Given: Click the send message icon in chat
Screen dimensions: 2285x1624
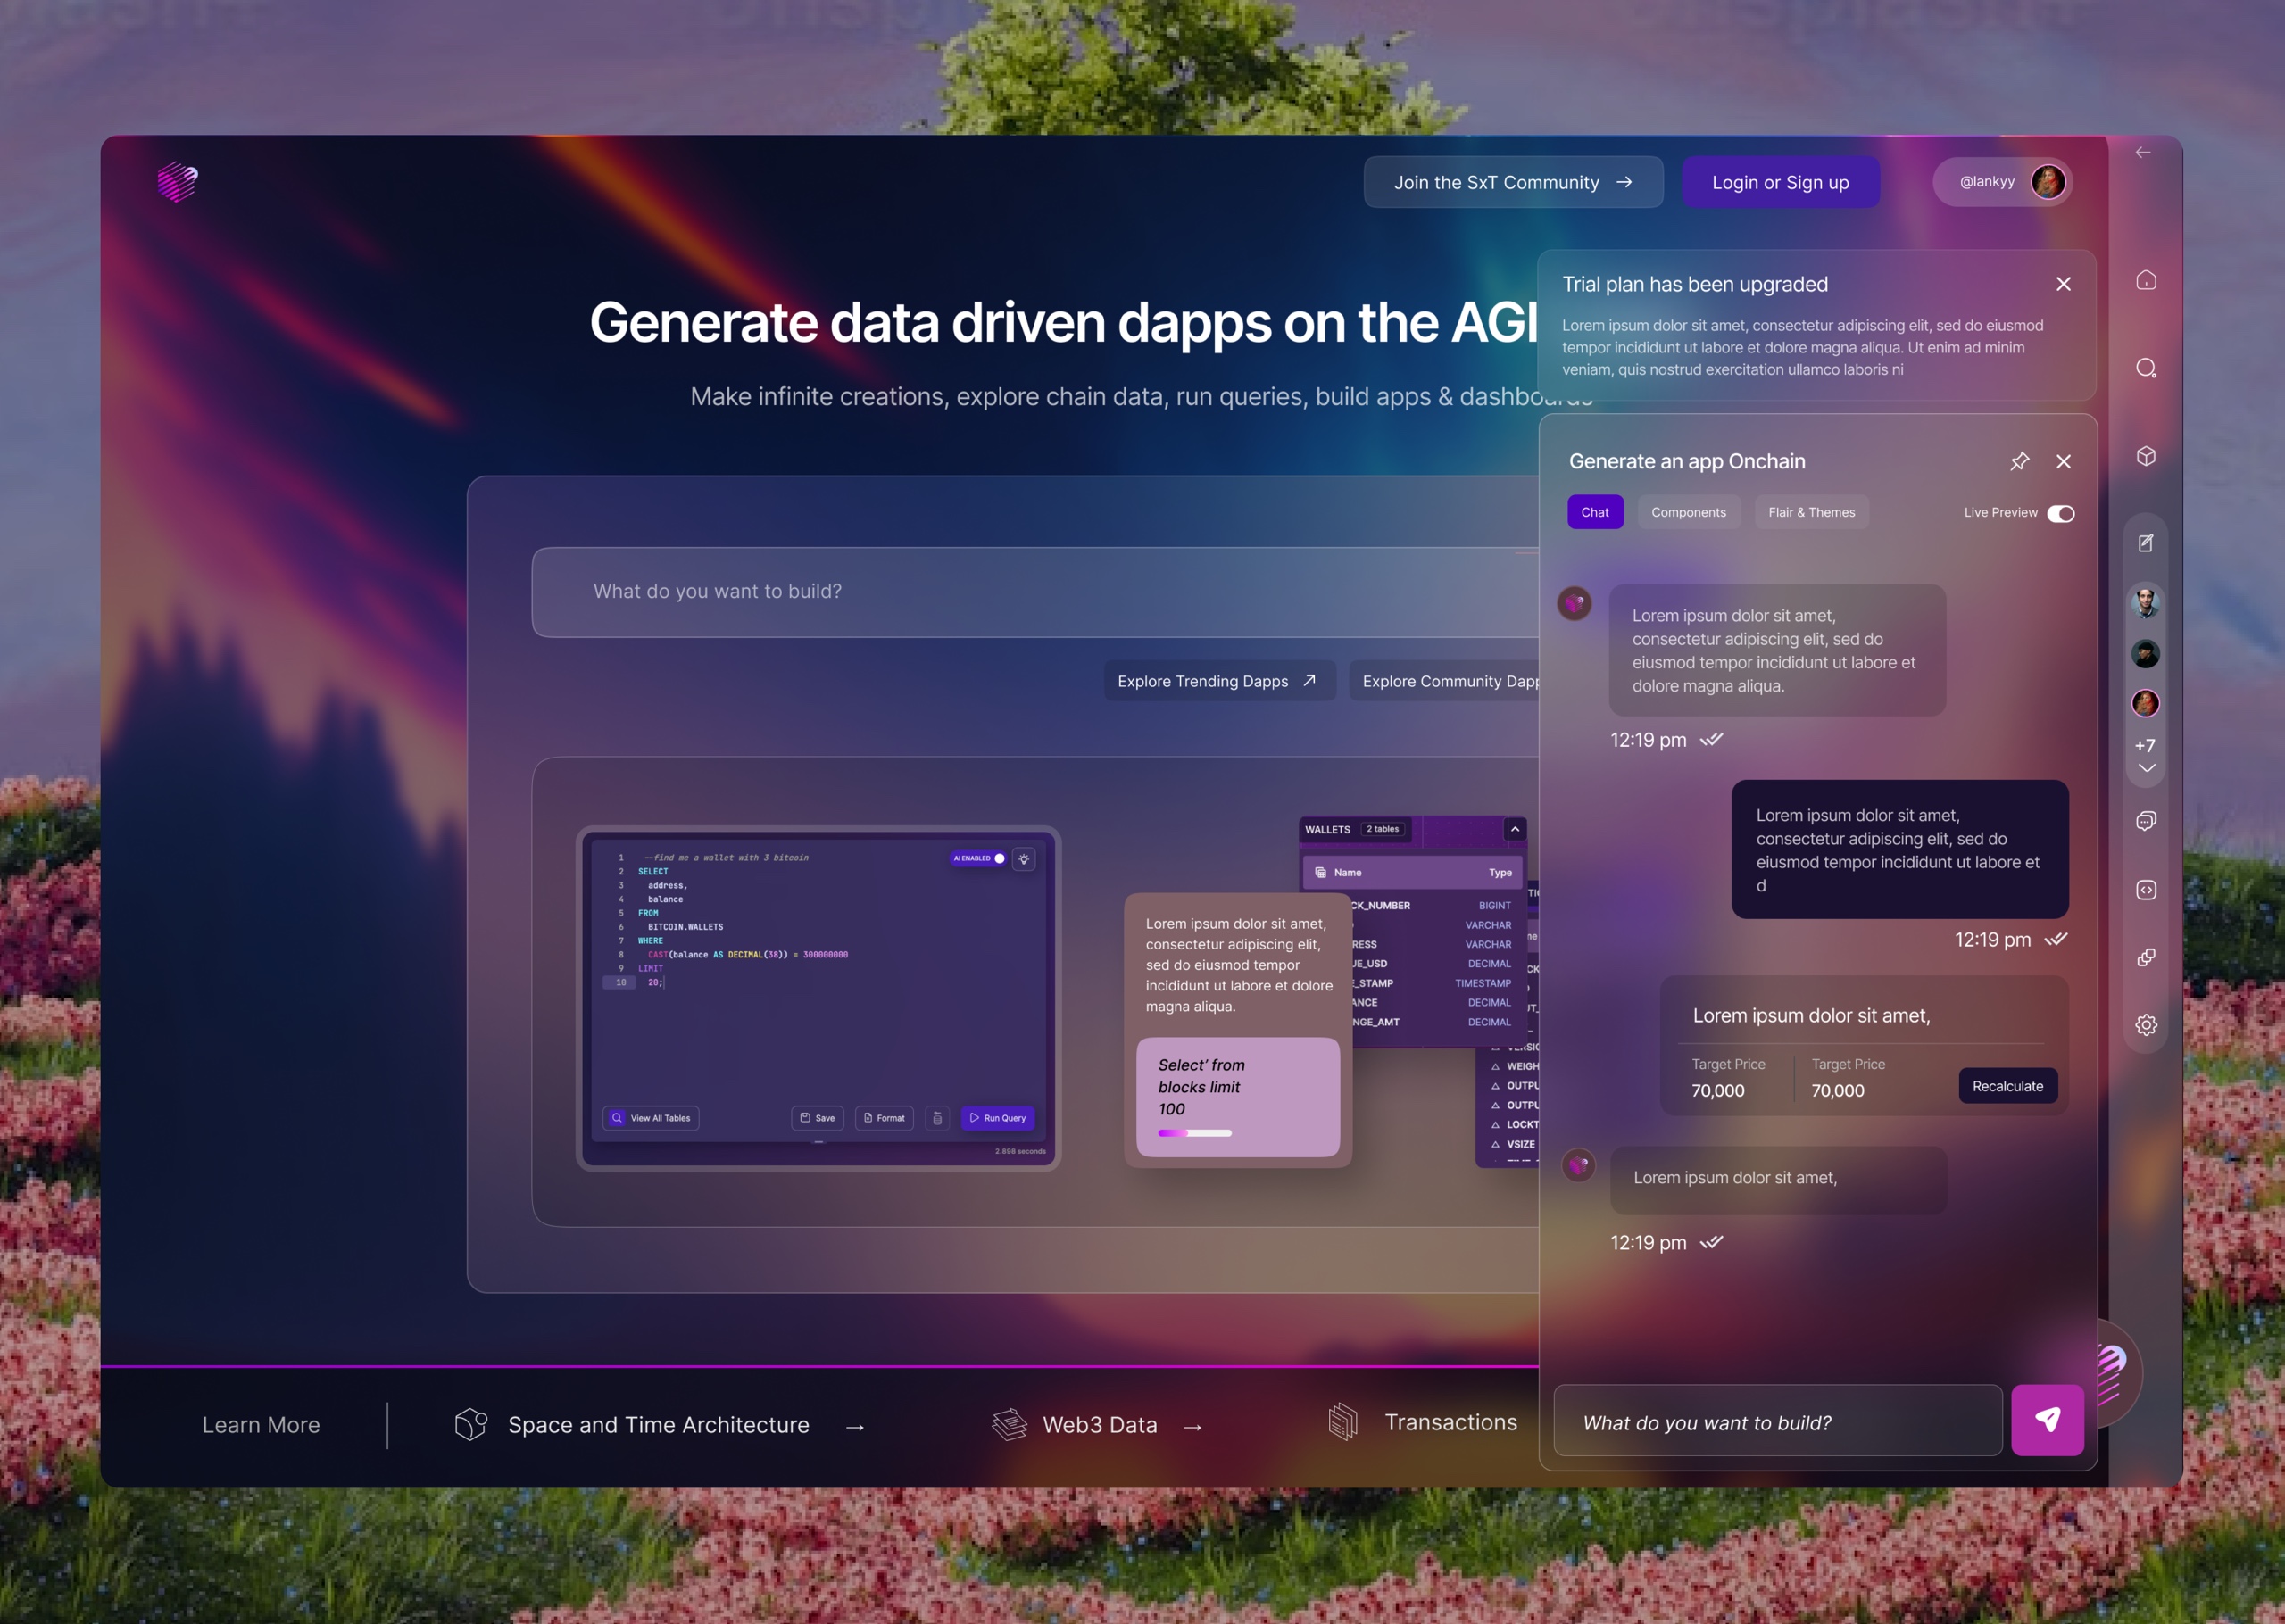Looking at the screenshot, I should 2048,1419.
